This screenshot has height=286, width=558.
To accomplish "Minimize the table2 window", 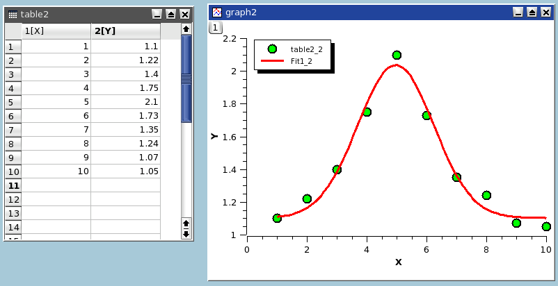I will coord(157,14).
